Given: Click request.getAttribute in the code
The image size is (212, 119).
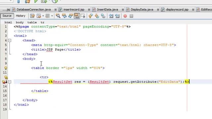Looking at the screenshot, I should [x=135, y=82].
